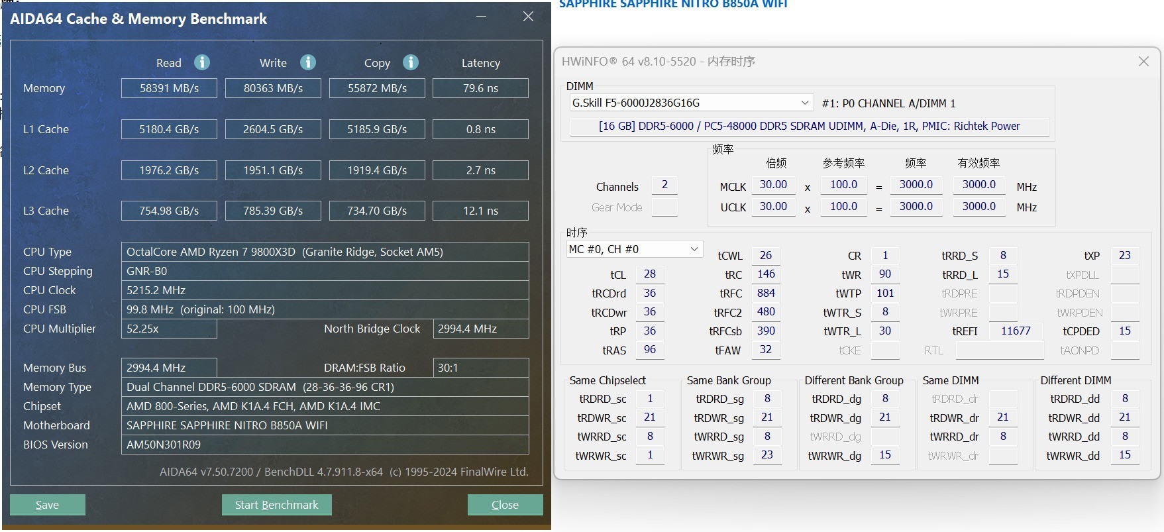Click the Read info icon
Screen dimensions: 1164x532
(x=202, y=62)
